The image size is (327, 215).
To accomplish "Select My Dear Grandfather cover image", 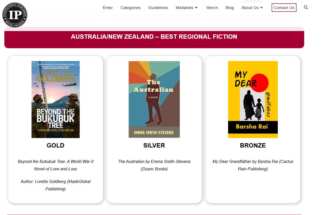I will [x=253, y=100].
